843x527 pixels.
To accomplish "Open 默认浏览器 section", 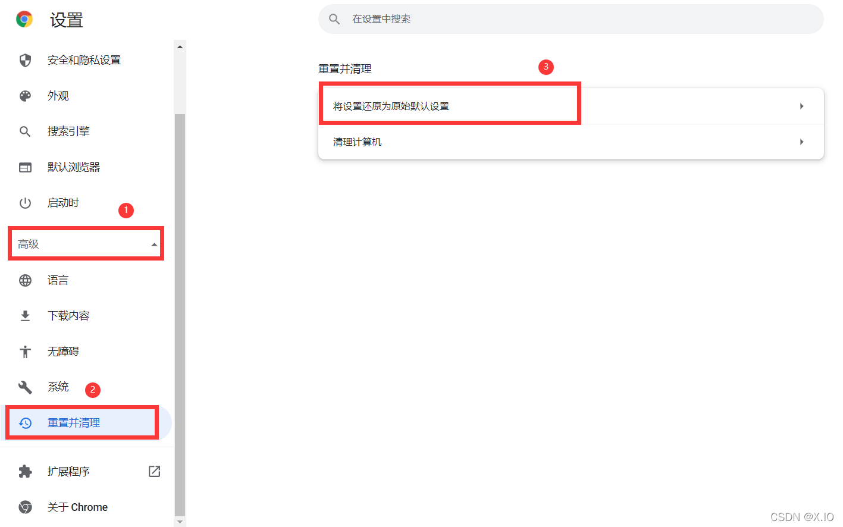I will [x=74, y=167].
